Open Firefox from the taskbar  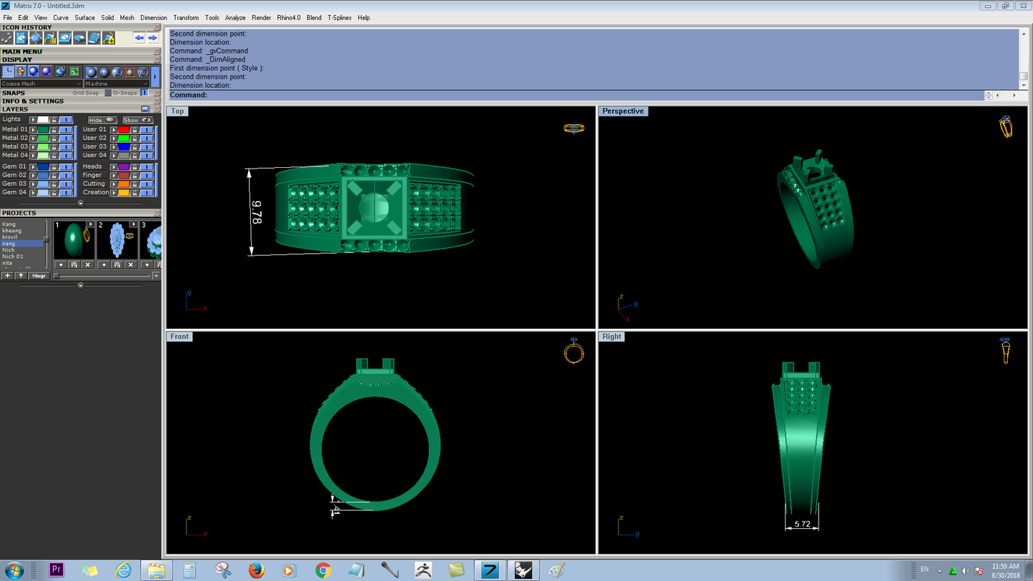point(256,570)
